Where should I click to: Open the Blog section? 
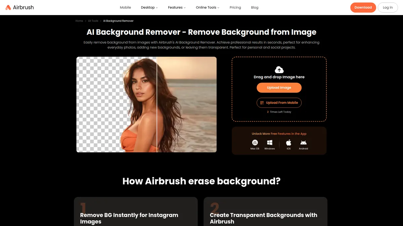coord(255,7)
